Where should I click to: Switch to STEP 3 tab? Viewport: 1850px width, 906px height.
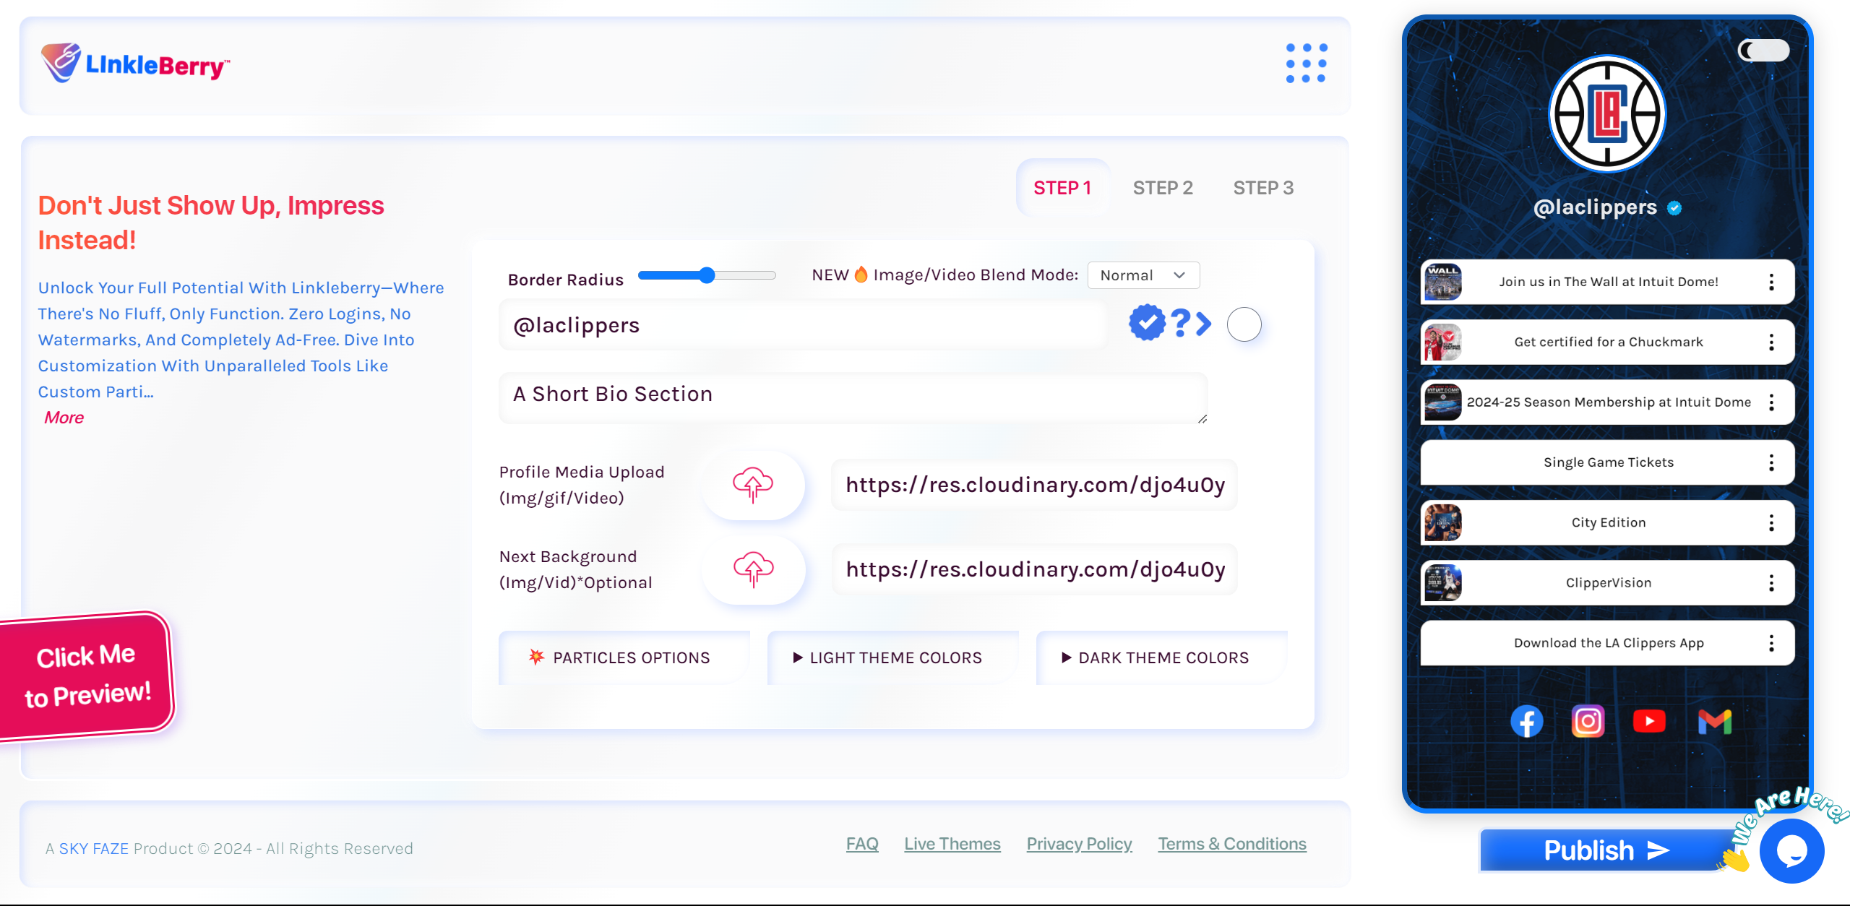(x=1263, y=188)
